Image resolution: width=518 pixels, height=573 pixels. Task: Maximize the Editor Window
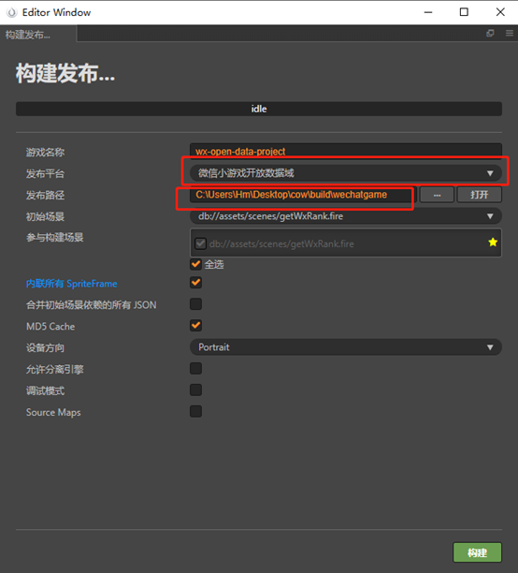464,12
